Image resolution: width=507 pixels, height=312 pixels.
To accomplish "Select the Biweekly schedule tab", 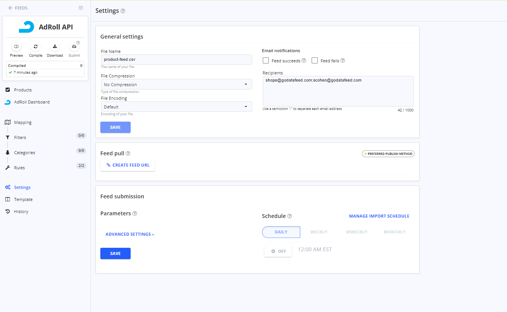I will tap(357, 232).
